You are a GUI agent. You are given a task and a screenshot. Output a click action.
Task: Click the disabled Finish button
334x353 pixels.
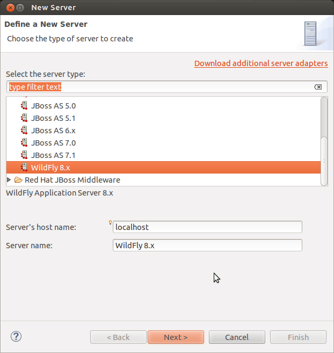298,337
